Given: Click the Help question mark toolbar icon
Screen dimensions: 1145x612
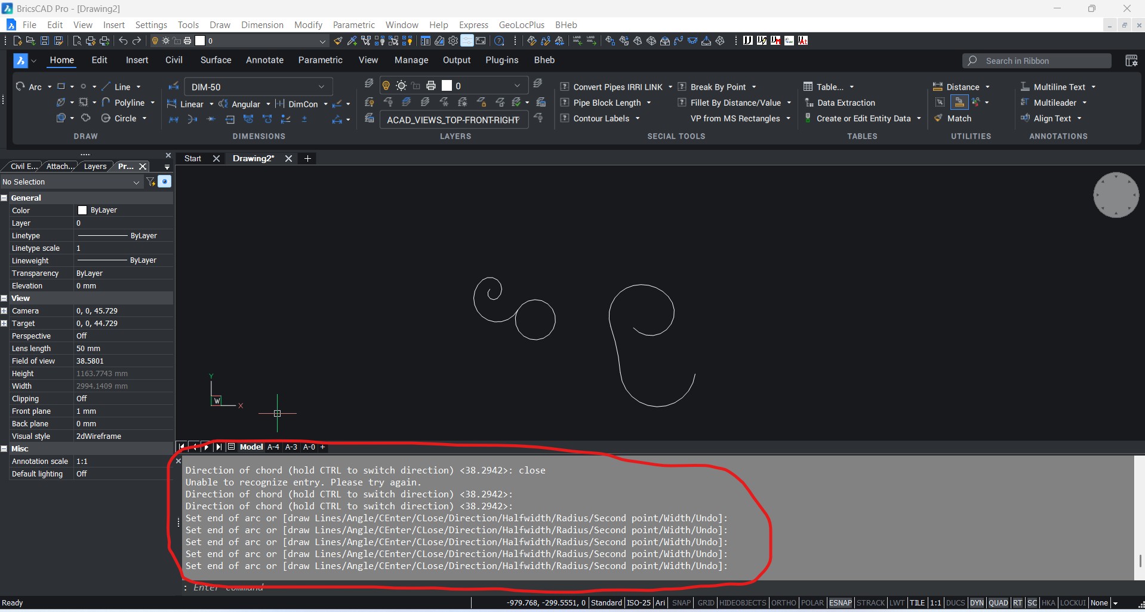Looking at the screenshot, I should (500, 41).
